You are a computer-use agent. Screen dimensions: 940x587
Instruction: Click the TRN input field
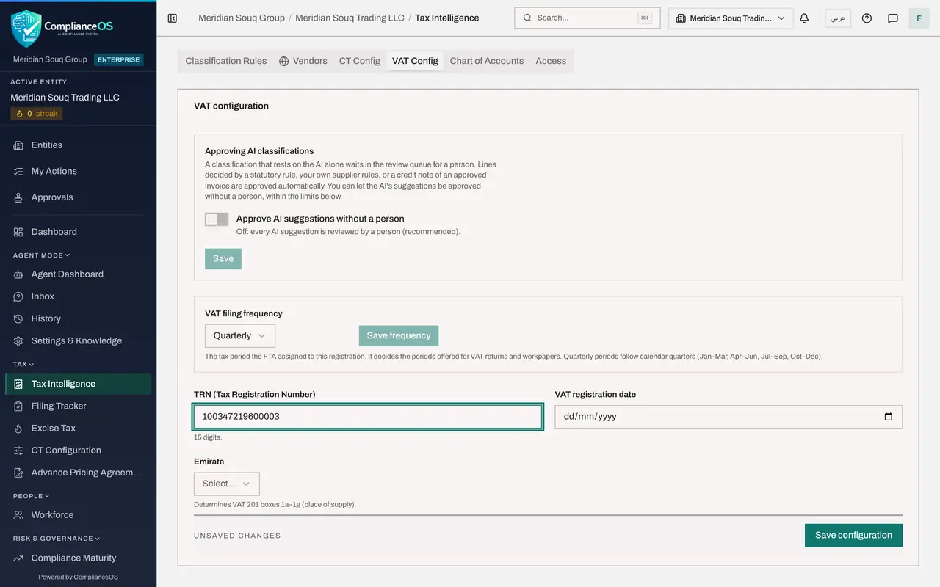368,417
